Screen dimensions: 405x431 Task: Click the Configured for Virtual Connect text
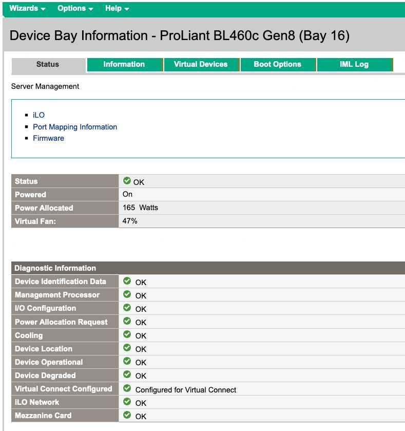click(186, 390)
